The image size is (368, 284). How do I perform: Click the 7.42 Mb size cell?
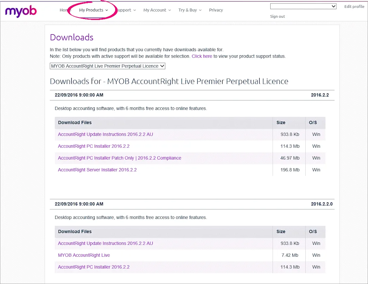pyautogui.click(x=290, y=255)
